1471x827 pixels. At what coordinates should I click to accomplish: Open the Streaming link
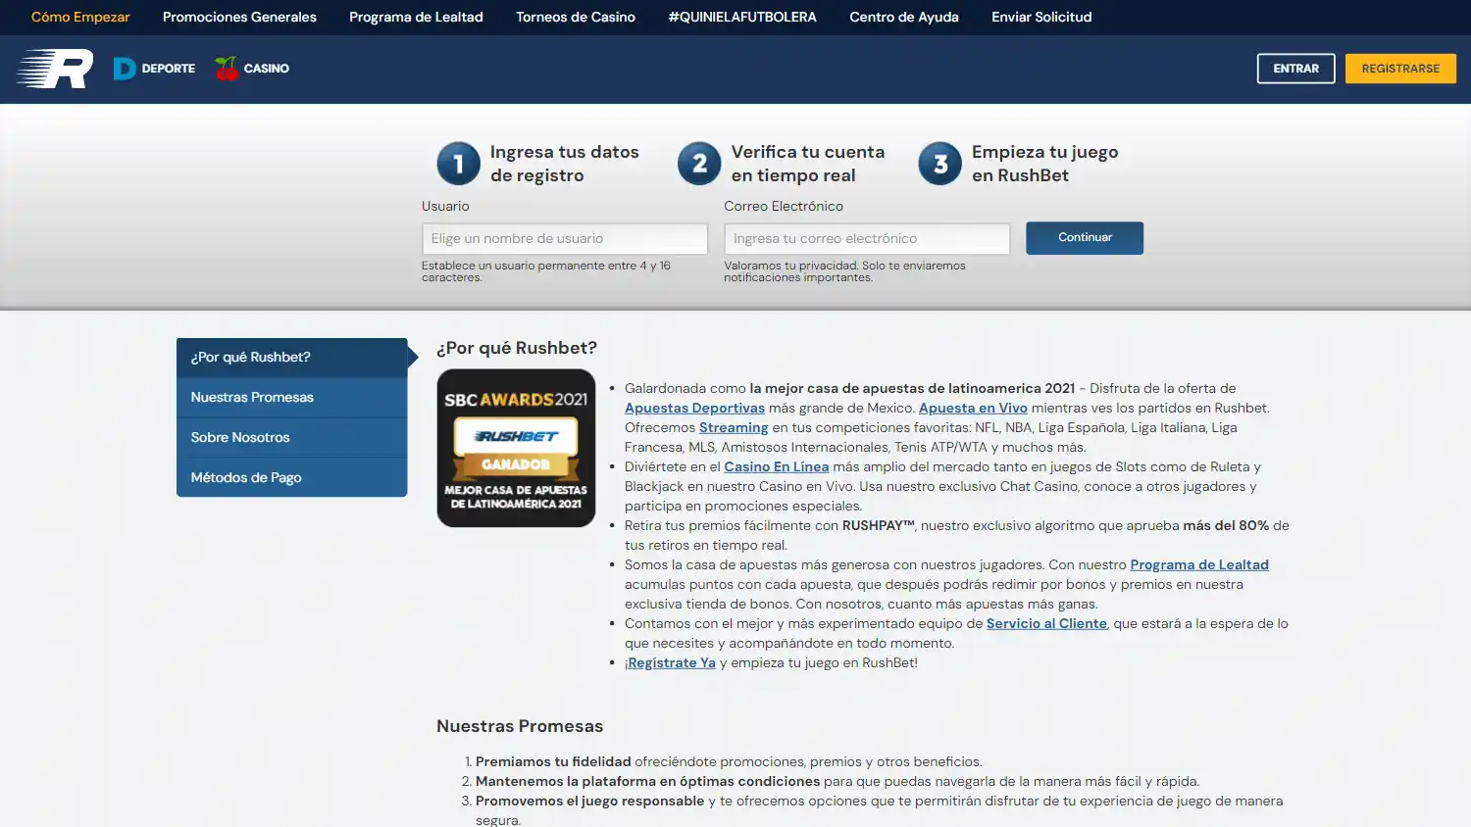point(734,427)
